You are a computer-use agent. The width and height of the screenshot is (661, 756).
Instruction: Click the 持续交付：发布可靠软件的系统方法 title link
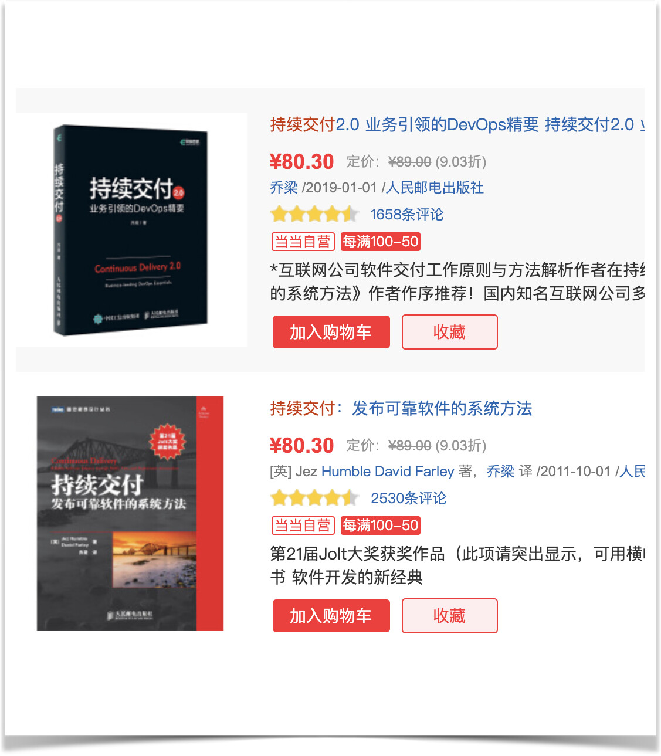(x=401, y=408)
